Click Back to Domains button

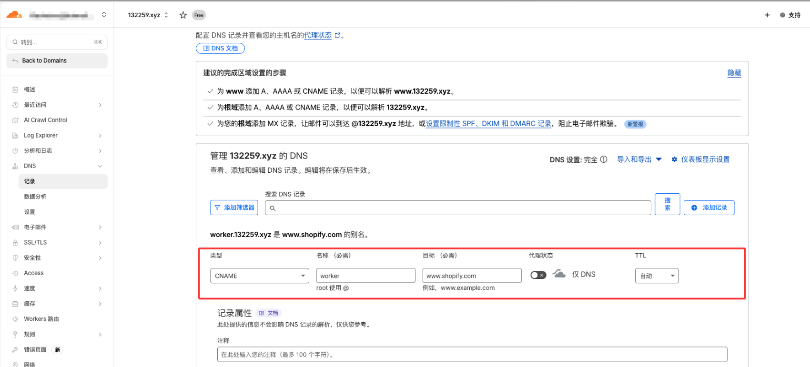[x=57, y=61]
